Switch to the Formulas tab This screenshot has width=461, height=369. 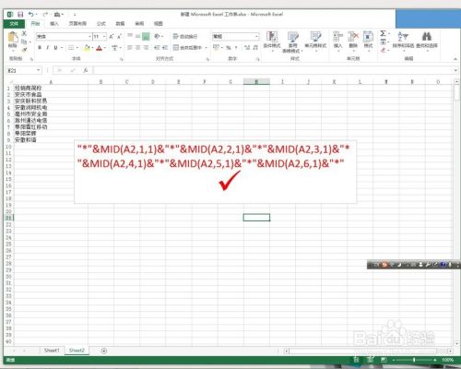pyautogui.click(x=100, y=24)
